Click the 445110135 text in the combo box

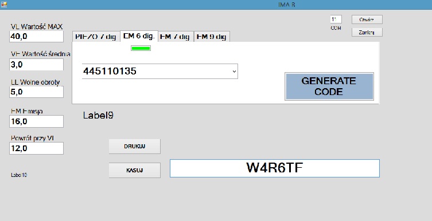110,71
